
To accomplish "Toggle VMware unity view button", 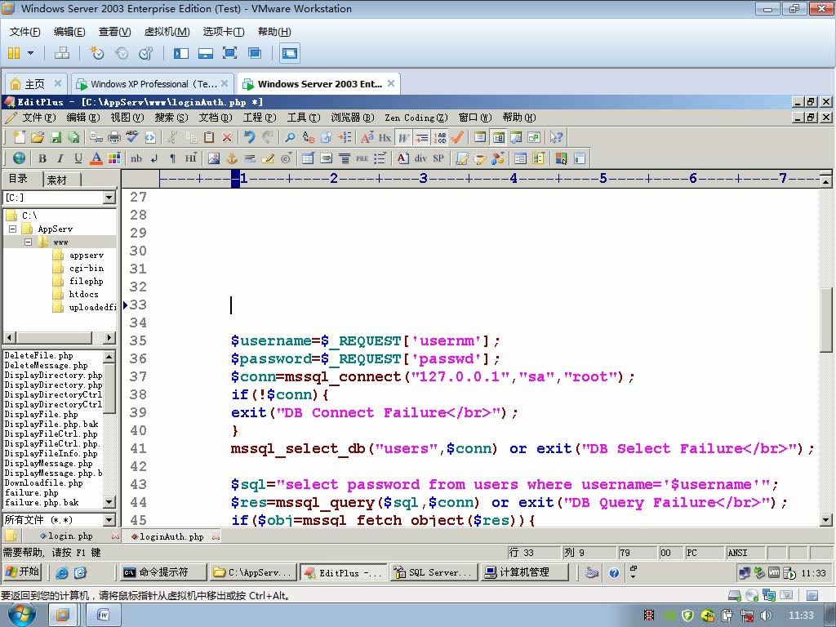I will click(x=255, y=53).
